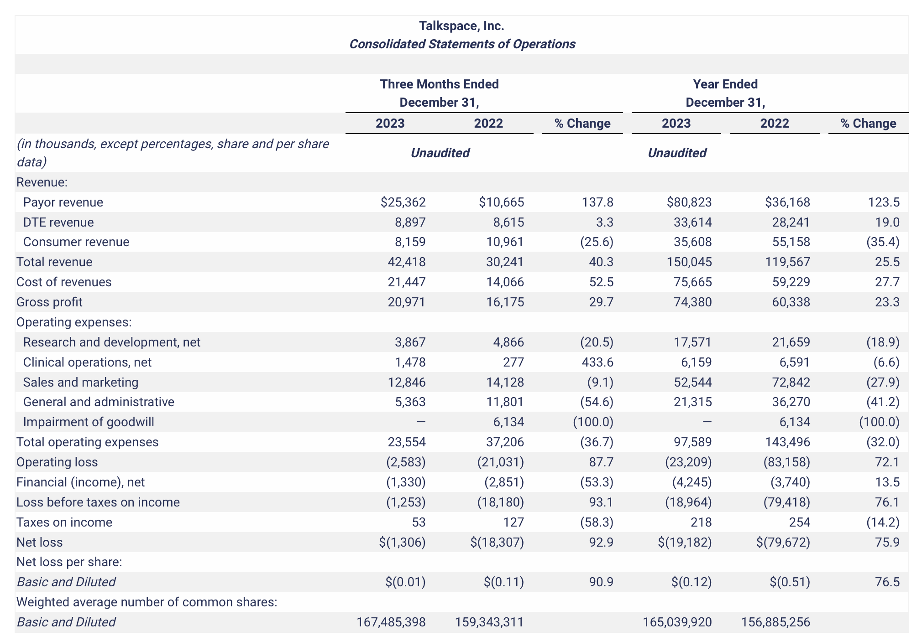Click the % Change header for Year Ended
The height and width of the screenshot is (641, 922).
[868, 123]
